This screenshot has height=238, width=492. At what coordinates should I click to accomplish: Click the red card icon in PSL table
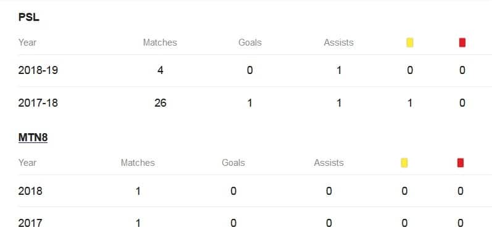(x=462, y=43)
